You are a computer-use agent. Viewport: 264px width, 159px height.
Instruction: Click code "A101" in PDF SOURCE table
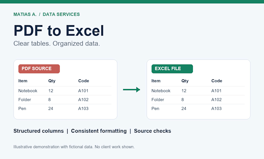83,91
